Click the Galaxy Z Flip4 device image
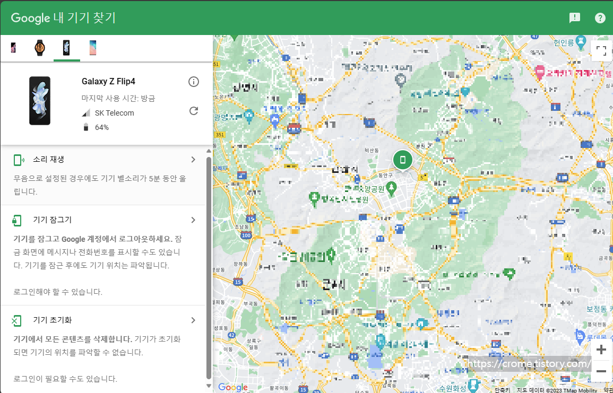The image size is (613, 393). point(40,101)
